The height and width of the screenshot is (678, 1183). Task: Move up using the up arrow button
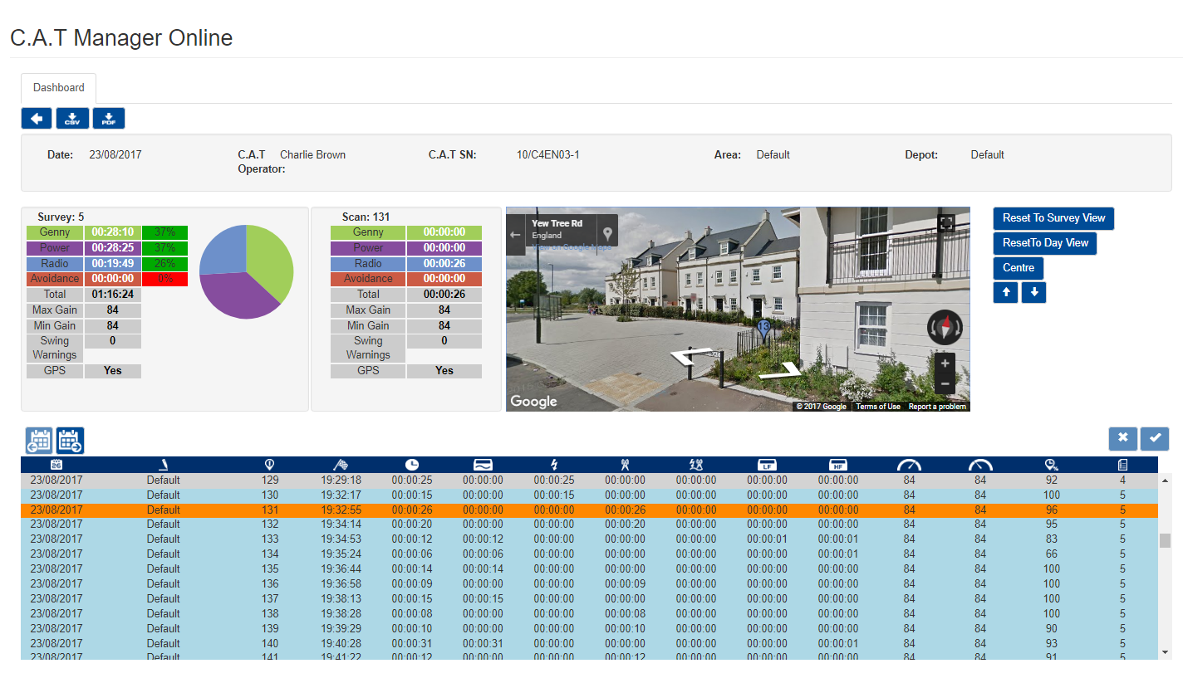point(1006,293)
